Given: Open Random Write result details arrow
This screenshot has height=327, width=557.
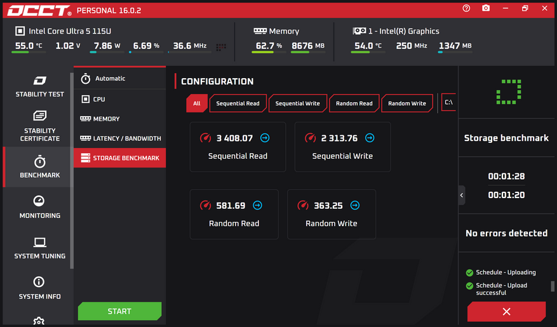Looking at the screenshot, I should (x=354, y=205).
